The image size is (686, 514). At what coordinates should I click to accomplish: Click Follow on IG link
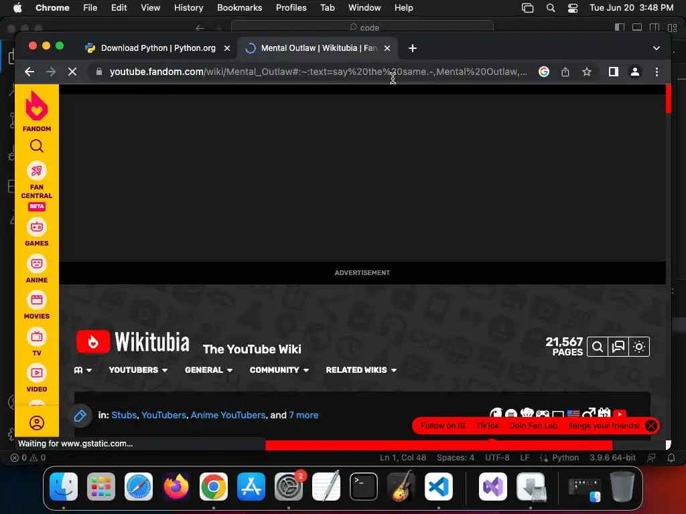pyautogui.click(x=443, y=426)
